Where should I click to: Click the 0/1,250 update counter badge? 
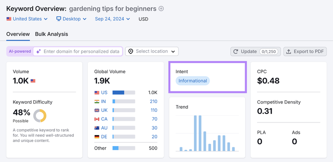(269, 51)
